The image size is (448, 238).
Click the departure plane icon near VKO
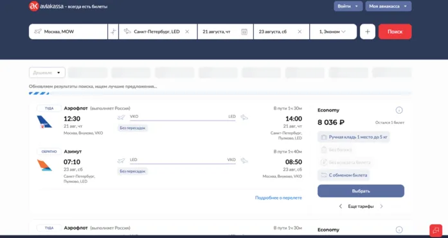click(x=121, y=117)
